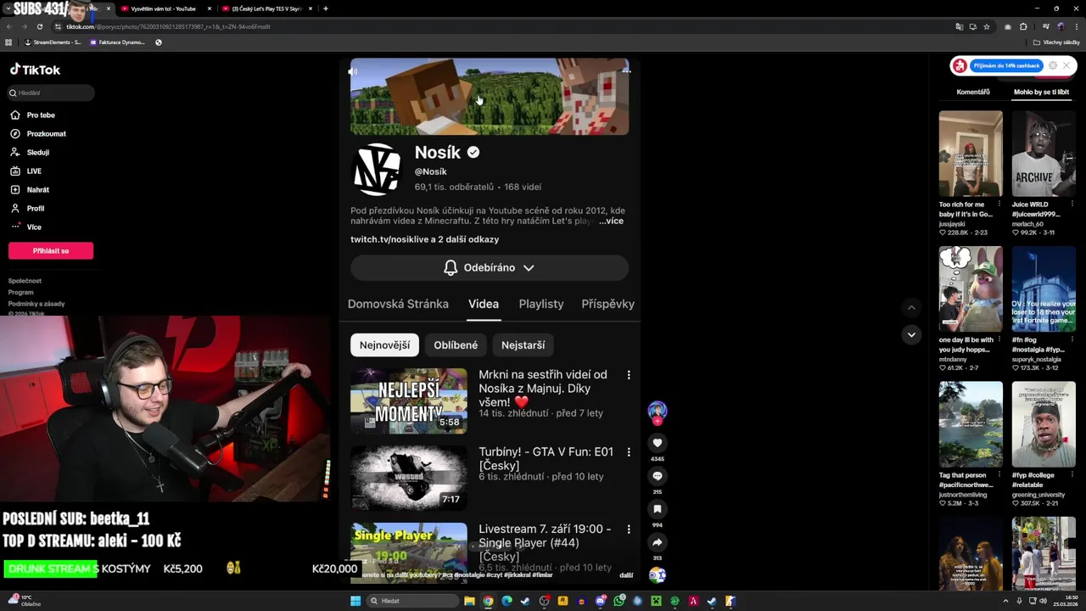The width and height of the screenshot is (1086, 611).
Task: Reload the page in the browser toolbar
Action: coord(39,26)
